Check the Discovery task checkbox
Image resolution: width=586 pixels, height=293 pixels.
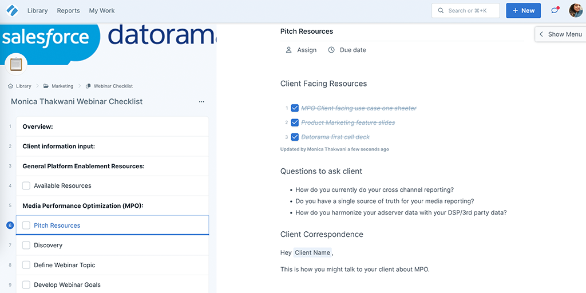26,245
